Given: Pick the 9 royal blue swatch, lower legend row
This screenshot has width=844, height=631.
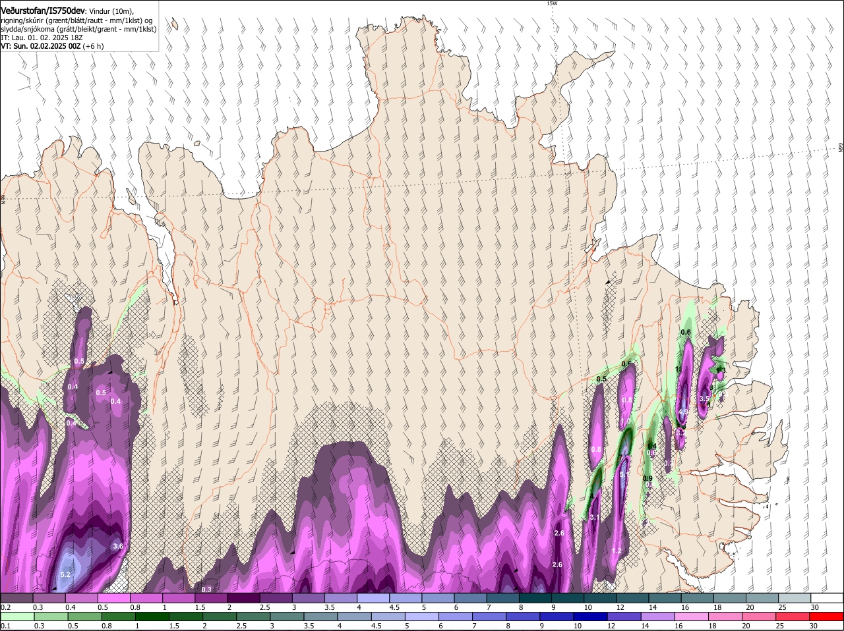Looking at the screenshot, I should (x=557, y=617).
